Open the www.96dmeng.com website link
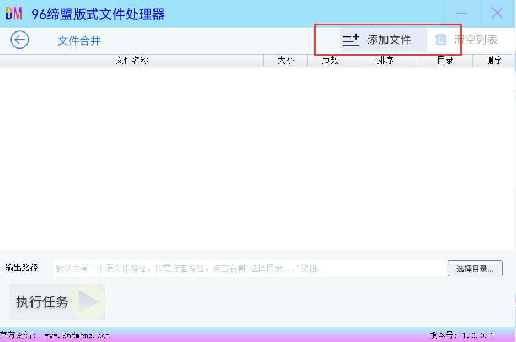516x342 pixels. point(77,335)
